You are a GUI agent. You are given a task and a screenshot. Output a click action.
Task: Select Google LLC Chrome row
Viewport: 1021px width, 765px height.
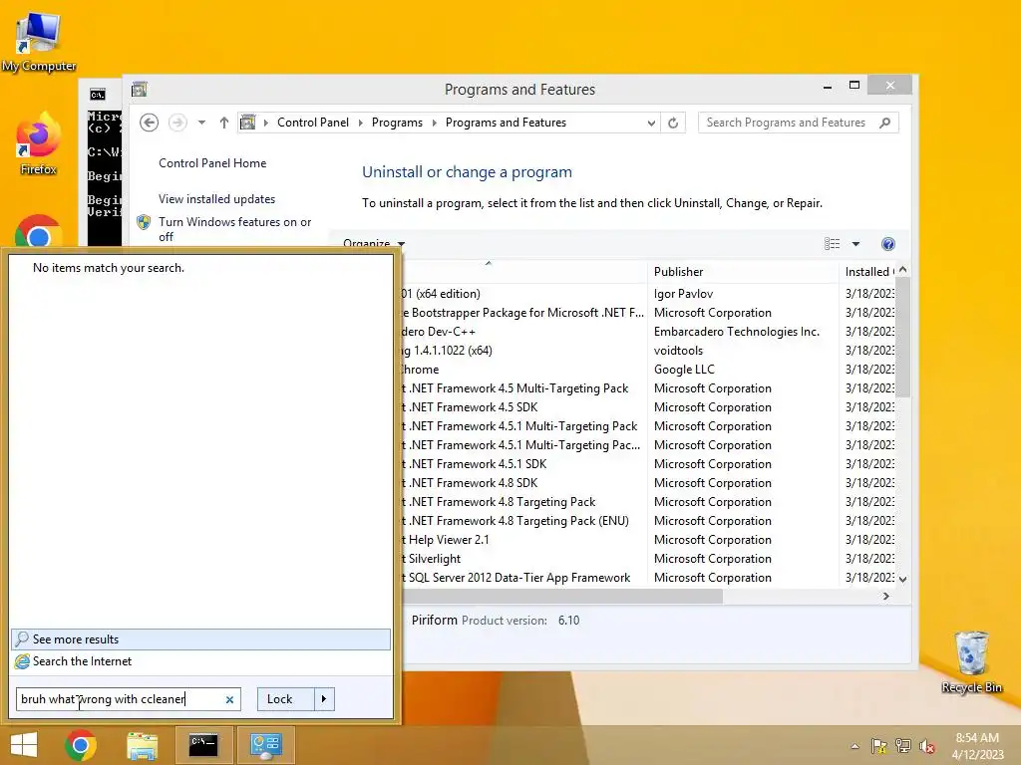pos(648,370)
